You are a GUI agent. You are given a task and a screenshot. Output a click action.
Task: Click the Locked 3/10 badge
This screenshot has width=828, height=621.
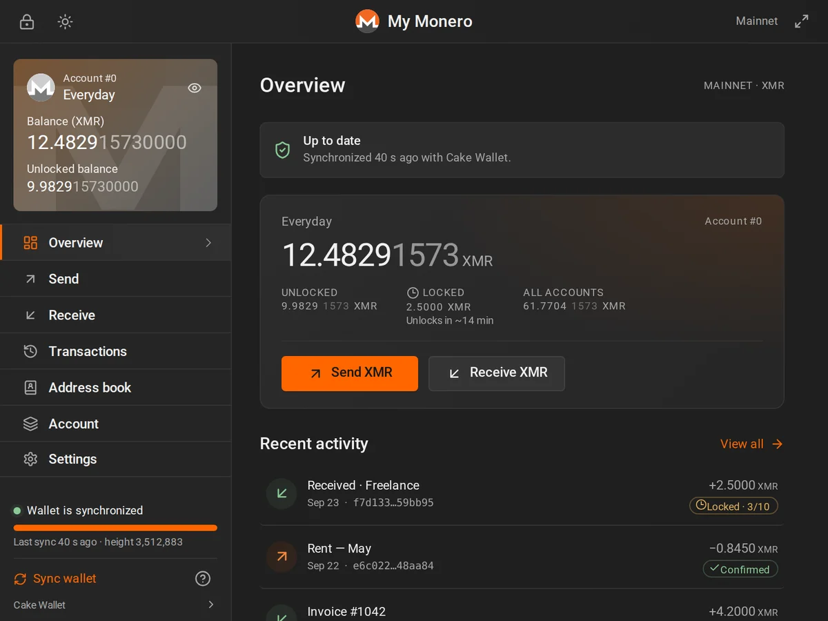(x=733, y=506)
